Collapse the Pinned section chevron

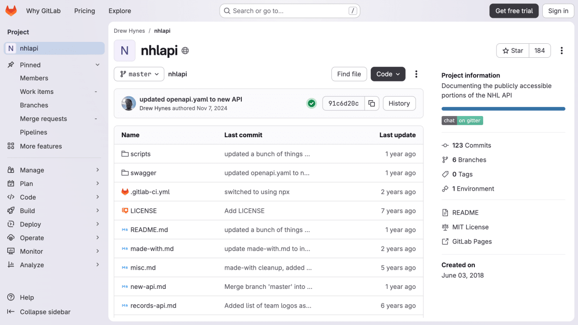tap(97, 65)
